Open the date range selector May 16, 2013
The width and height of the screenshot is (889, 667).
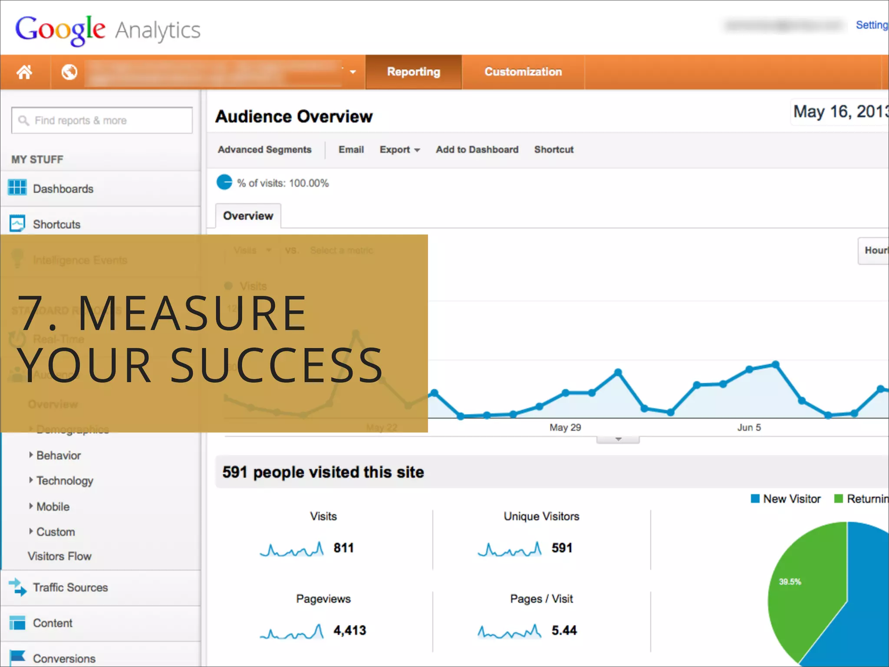840,112
